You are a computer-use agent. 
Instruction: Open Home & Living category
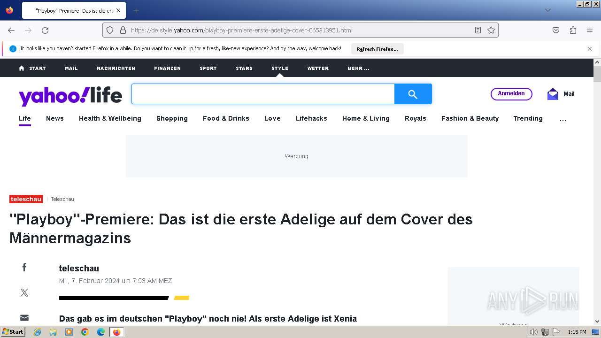point(366,118)
